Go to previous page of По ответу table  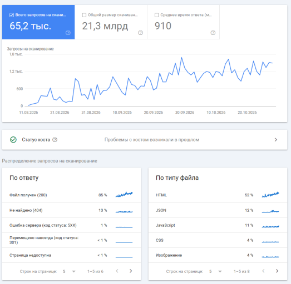[x=117, y=271]
